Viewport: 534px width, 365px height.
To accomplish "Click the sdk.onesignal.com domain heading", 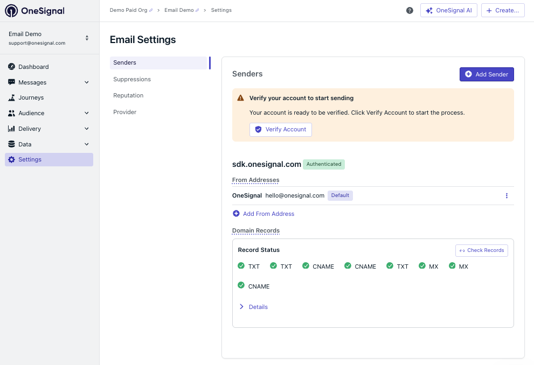I will pos(267,164).
